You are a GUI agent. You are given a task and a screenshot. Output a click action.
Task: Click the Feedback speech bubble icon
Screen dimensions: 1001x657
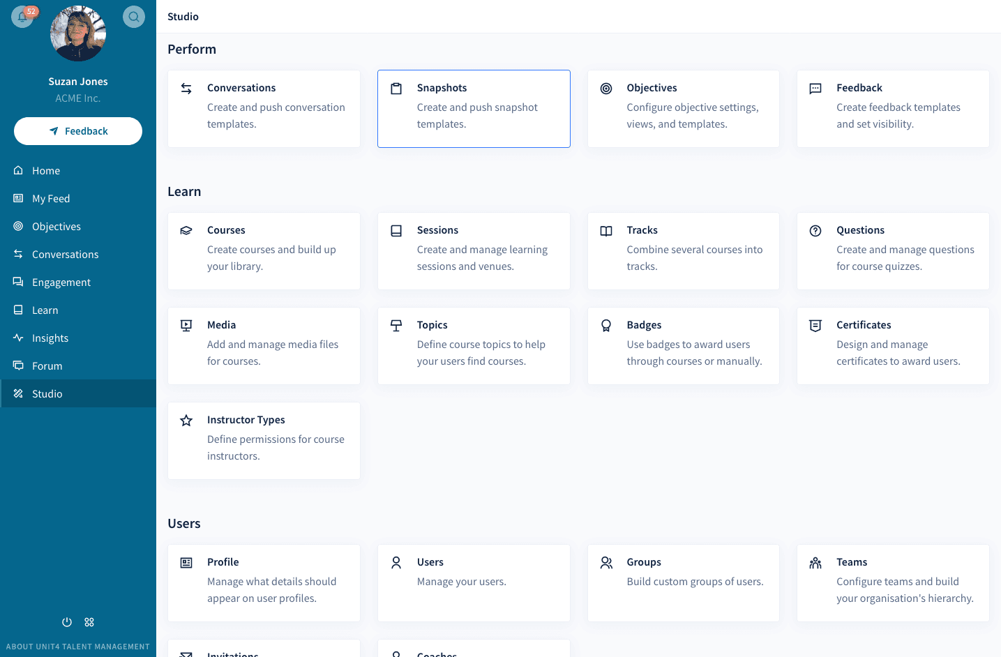(815, 88)
